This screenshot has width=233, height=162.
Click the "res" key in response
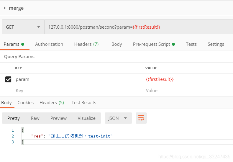click(37, 136)
